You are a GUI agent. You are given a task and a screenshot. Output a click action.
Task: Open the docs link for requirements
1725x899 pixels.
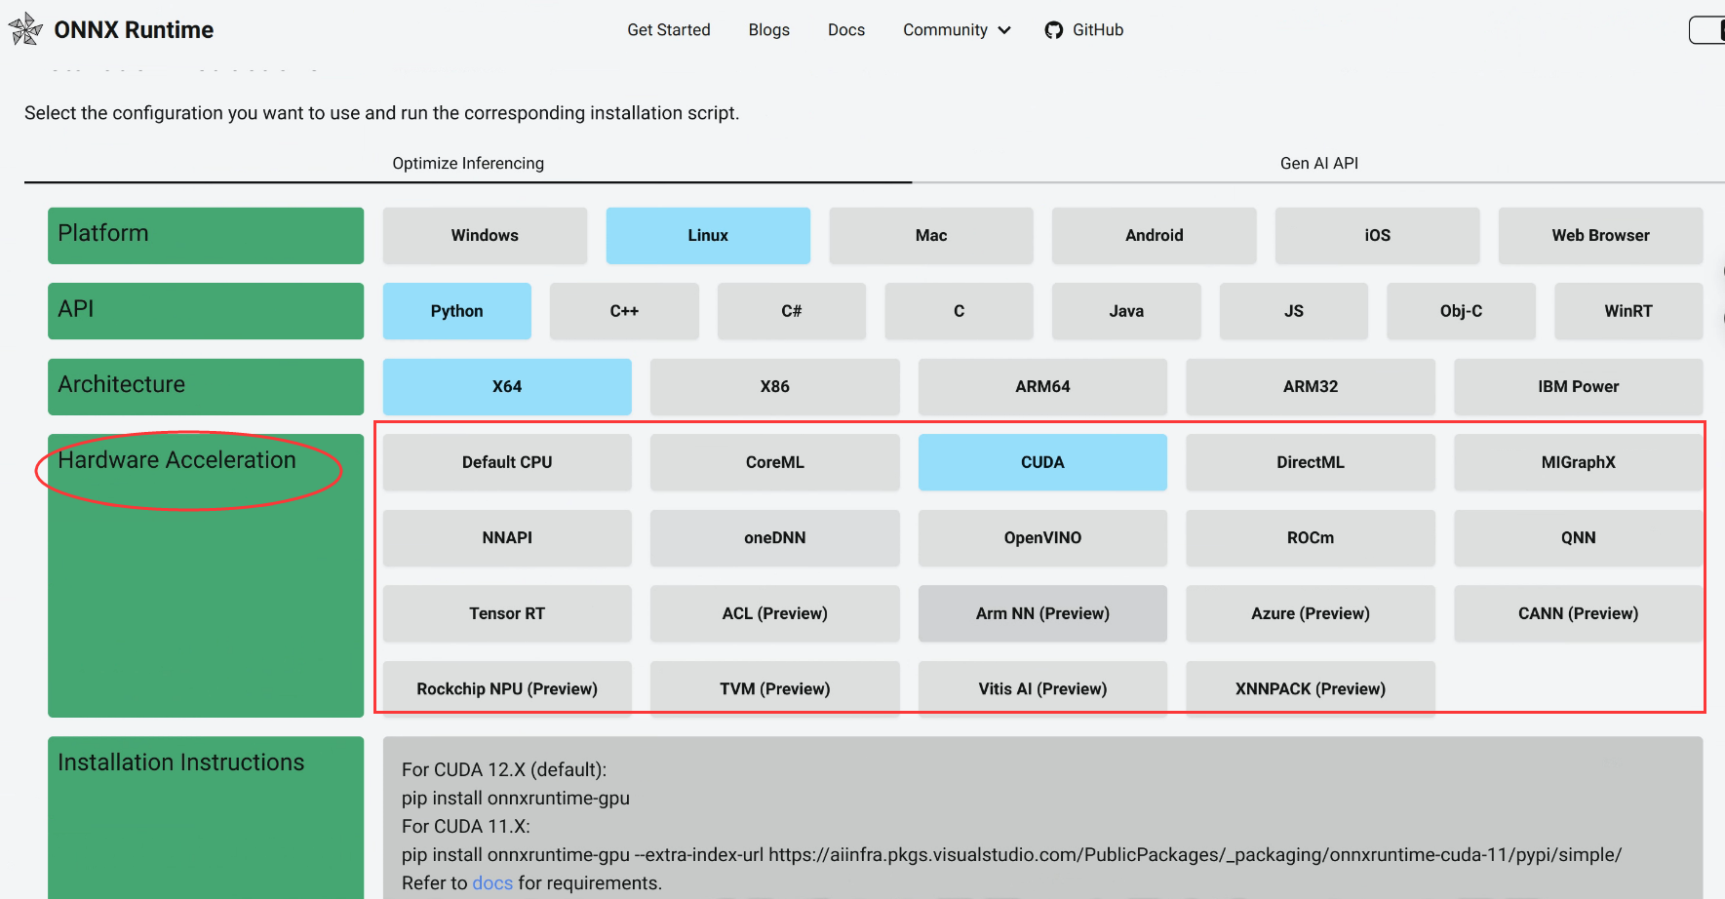(492, 883)
